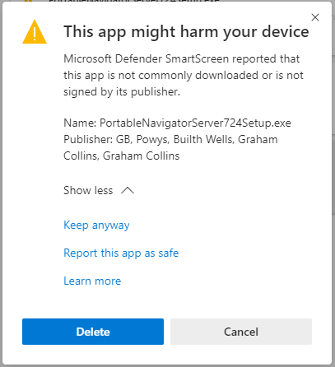Click the Collins, Graham Collins publisher text line
Viewport: 335px width, 367px height.
[x=121, y=156]
